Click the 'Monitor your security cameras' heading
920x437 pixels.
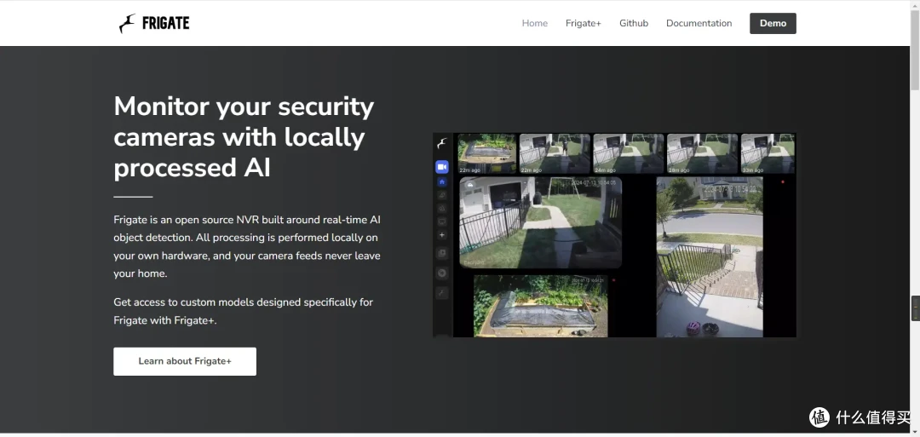[244, 136]
